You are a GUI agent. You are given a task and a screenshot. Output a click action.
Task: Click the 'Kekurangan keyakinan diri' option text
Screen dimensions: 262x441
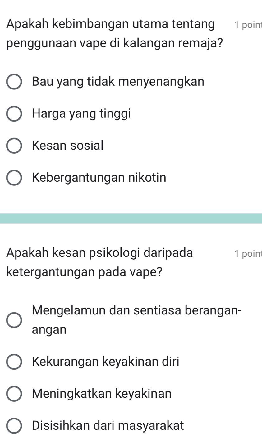tap(106, 362)
